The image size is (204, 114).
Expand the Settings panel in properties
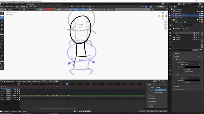[177, 86]
